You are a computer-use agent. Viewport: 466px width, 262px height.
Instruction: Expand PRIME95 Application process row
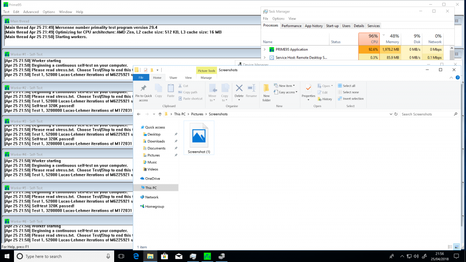(x=265, y=49)
